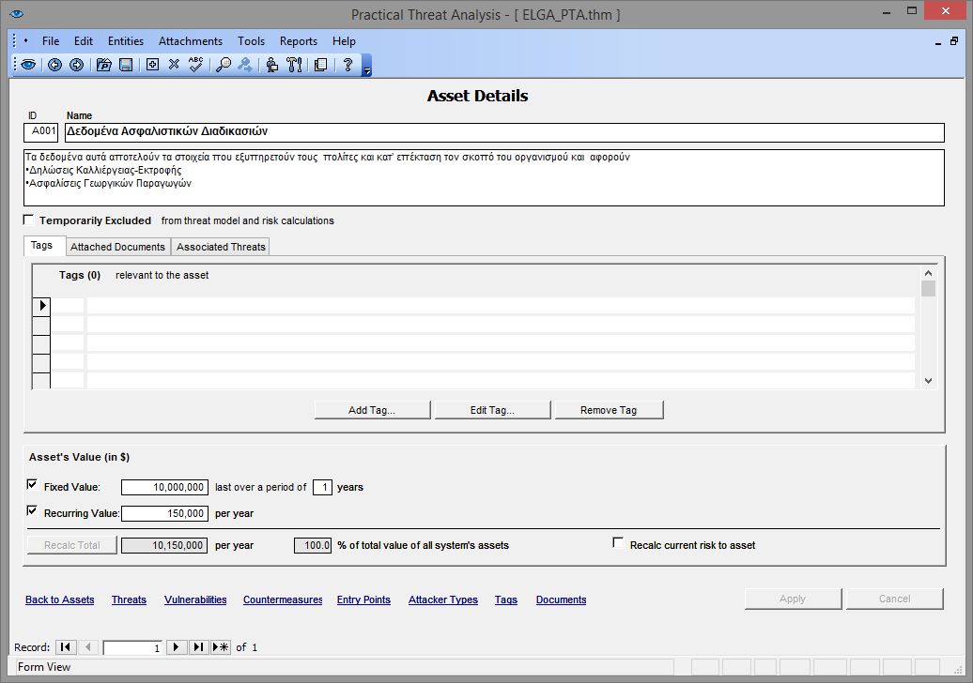This screenshot has width=973, height=683.
Task: Save the model with the floppy disk icon
Action: pyautogui.click(x=126, y=65)
